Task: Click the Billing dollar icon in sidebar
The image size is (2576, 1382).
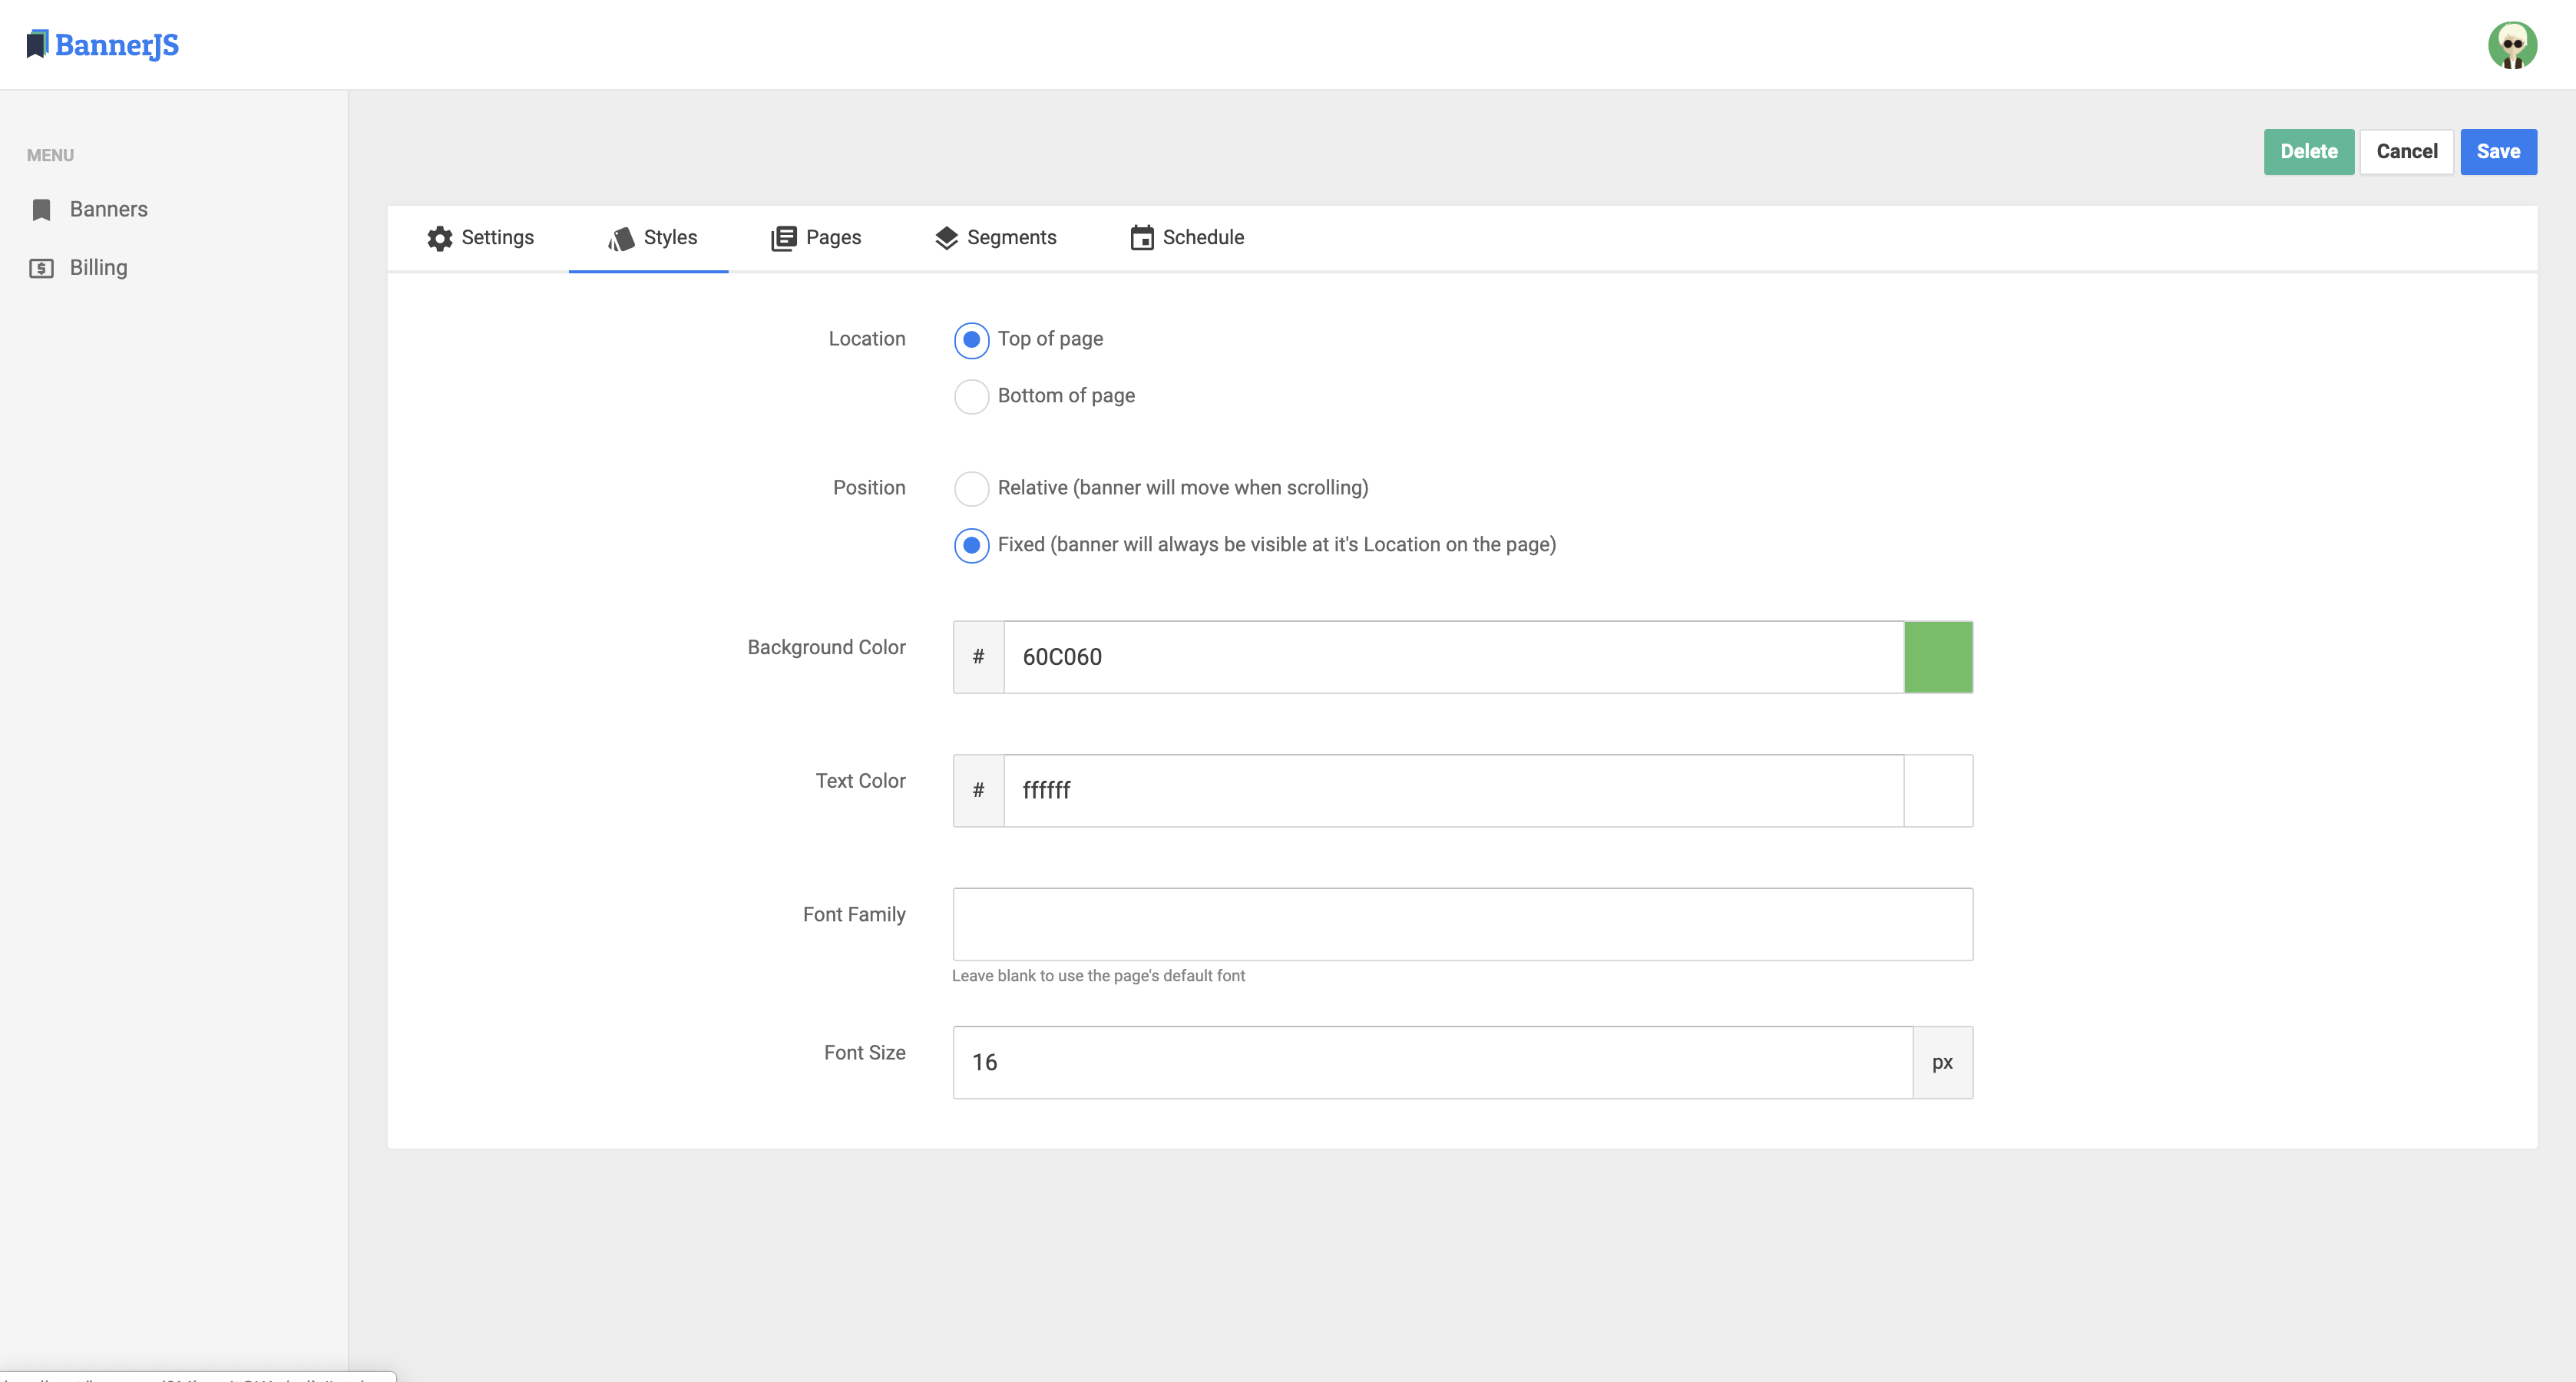Action: click(41, 268)
